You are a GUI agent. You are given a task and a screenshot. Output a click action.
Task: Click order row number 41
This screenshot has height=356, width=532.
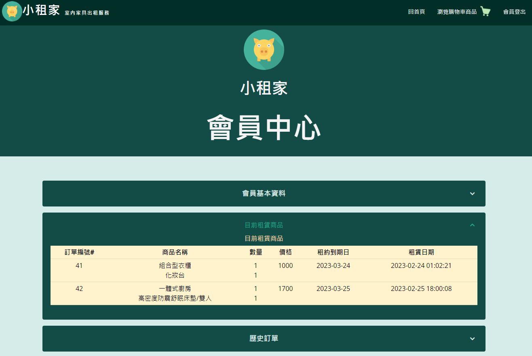click(79, 265)
